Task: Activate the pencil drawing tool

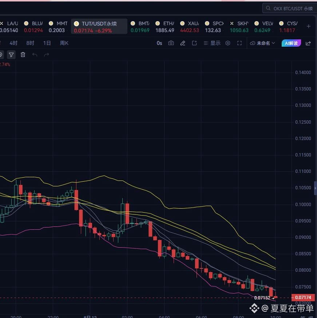Action: [x=183, y=43]
